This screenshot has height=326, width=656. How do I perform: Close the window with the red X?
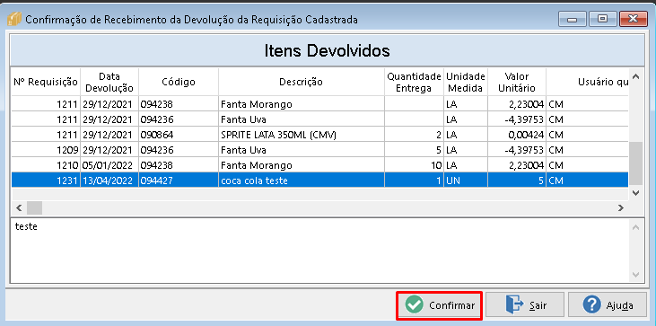[x=634, y=19]
